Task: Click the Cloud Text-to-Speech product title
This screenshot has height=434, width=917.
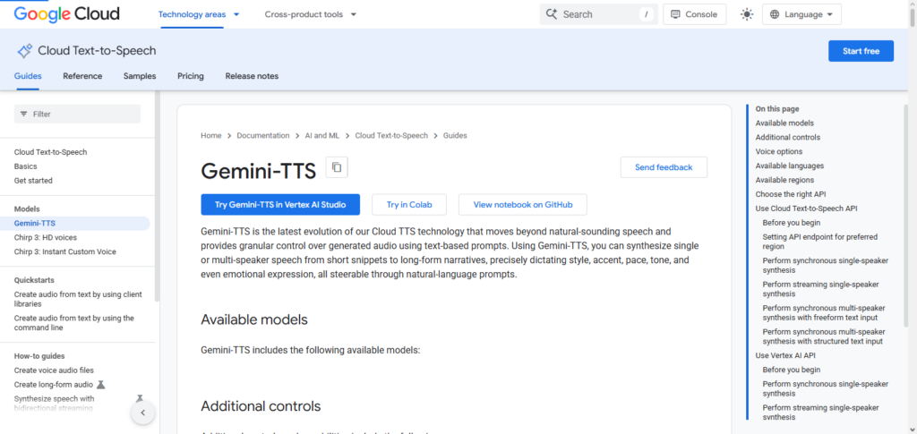Action: (x=97, y=51)
